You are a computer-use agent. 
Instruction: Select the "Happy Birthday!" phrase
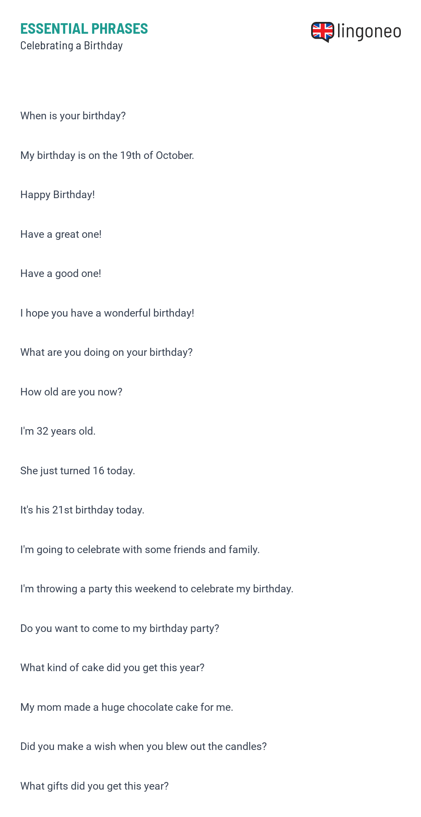point(58,195)
